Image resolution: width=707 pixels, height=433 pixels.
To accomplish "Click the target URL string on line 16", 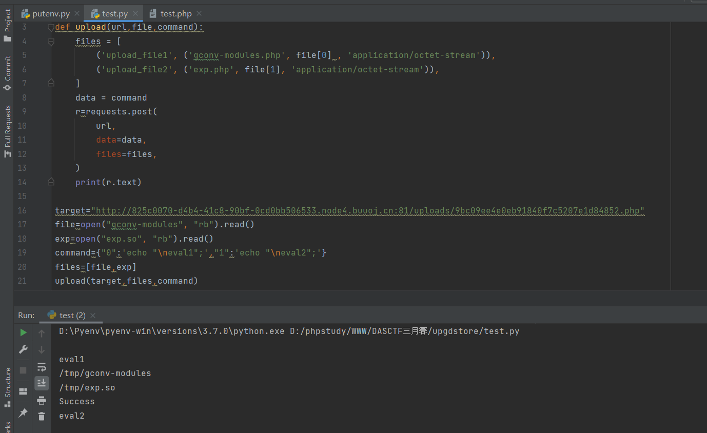I will coord(368,210).
